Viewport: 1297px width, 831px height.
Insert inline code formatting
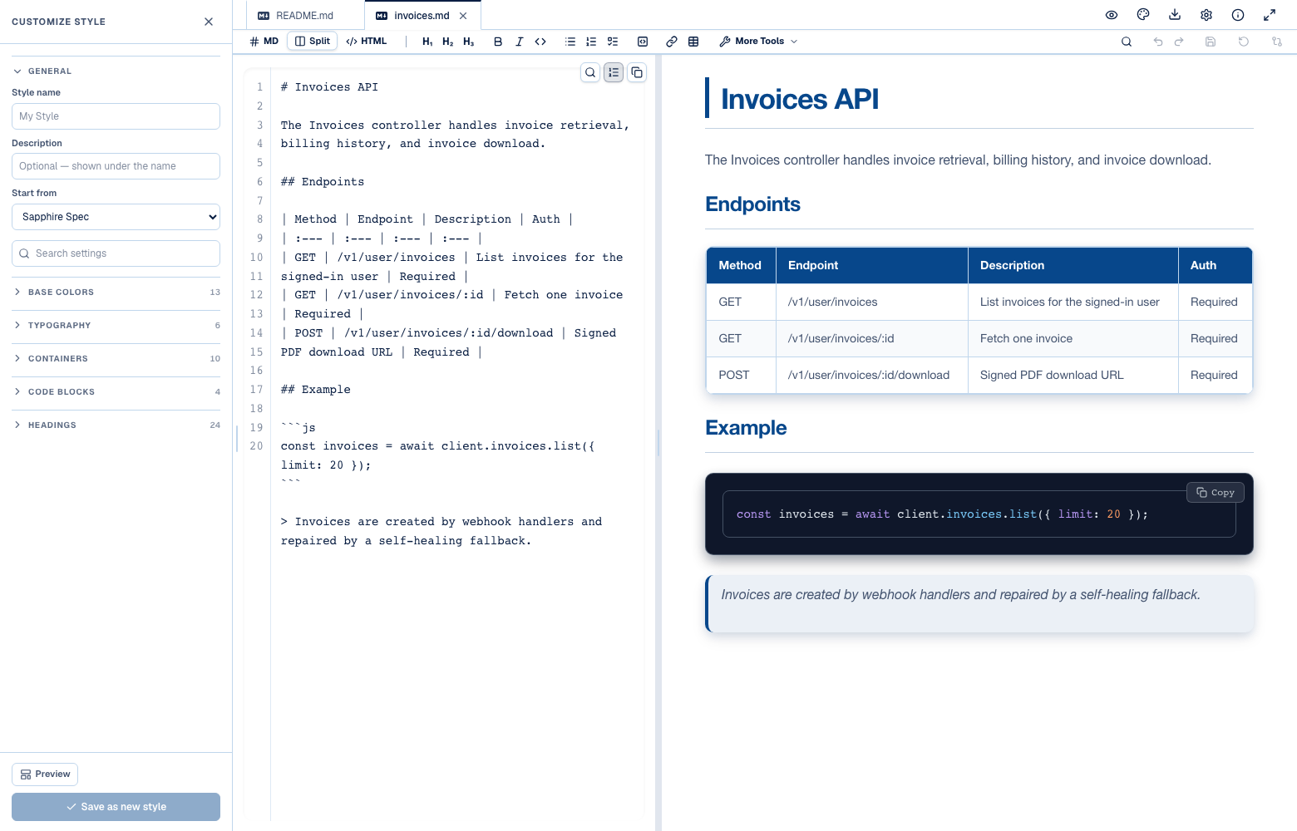pos(540,42)
